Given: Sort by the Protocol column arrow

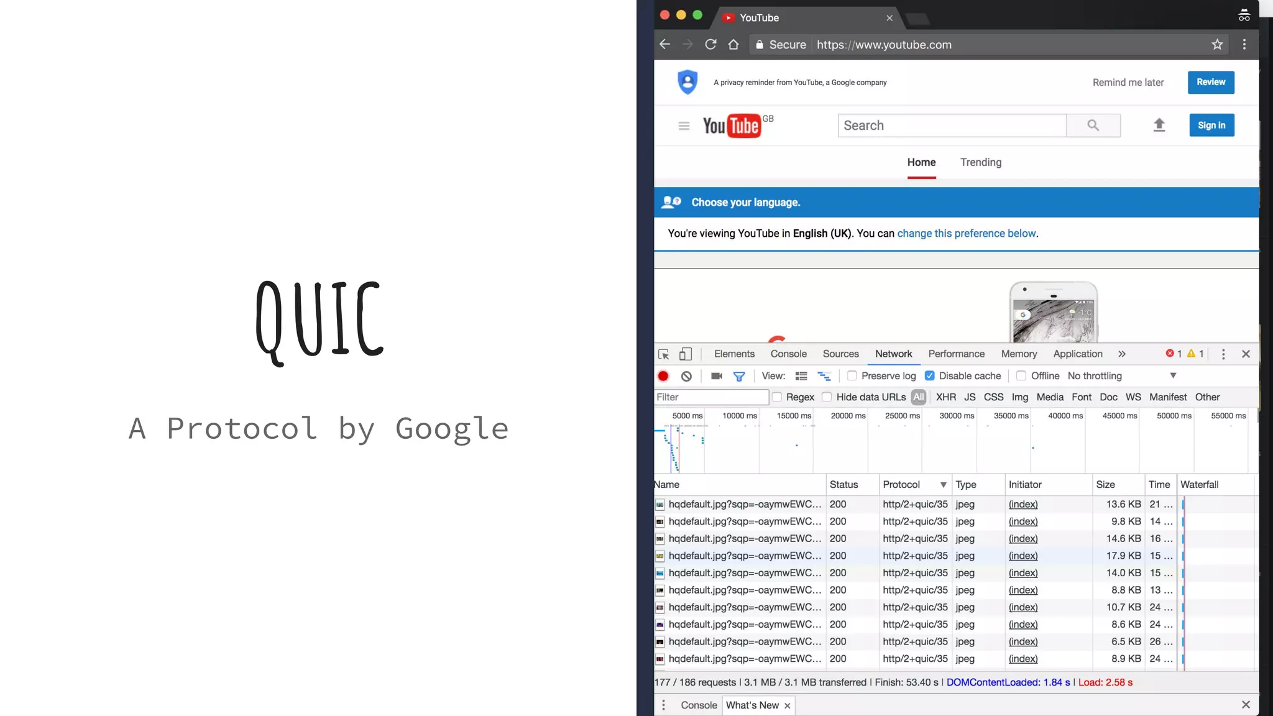Looking at the screenshot, I should (943, 485).
